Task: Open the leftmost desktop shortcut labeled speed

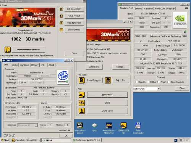Action: click(x=80, y=128)
